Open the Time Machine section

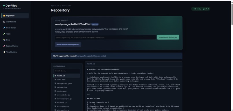[15, 52]
